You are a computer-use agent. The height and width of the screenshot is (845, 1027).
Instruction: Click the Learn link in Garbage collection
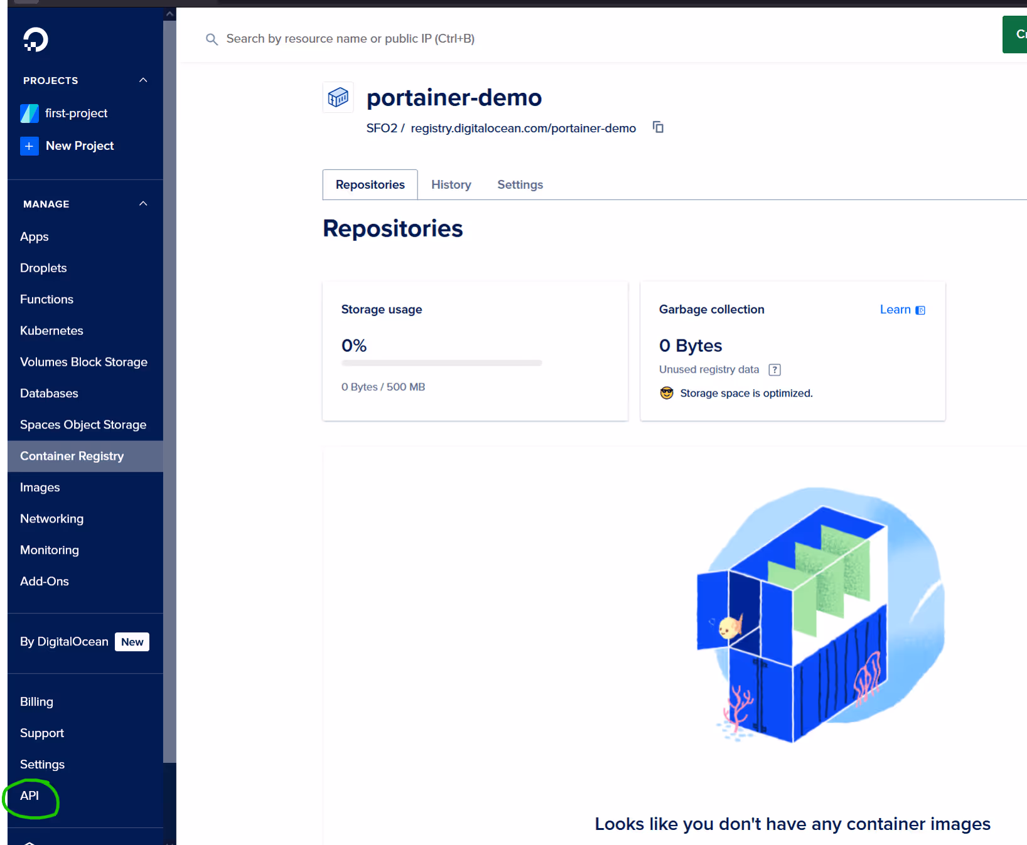(895, 309)
